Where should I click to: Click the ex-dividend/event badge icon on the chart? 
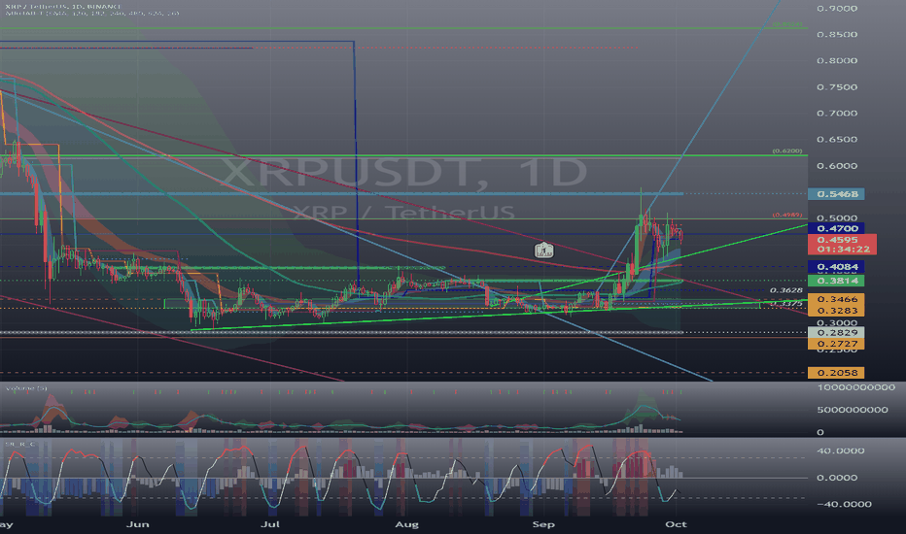point(543,250)
